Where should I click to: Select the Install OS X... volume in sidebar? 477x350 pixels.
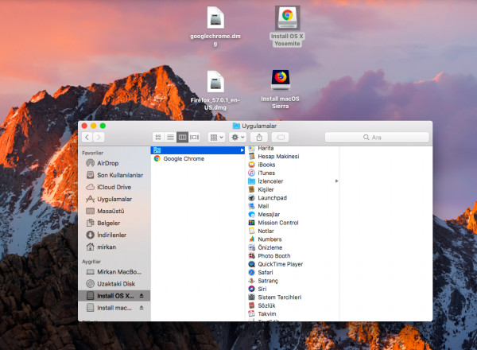[114, 296]
